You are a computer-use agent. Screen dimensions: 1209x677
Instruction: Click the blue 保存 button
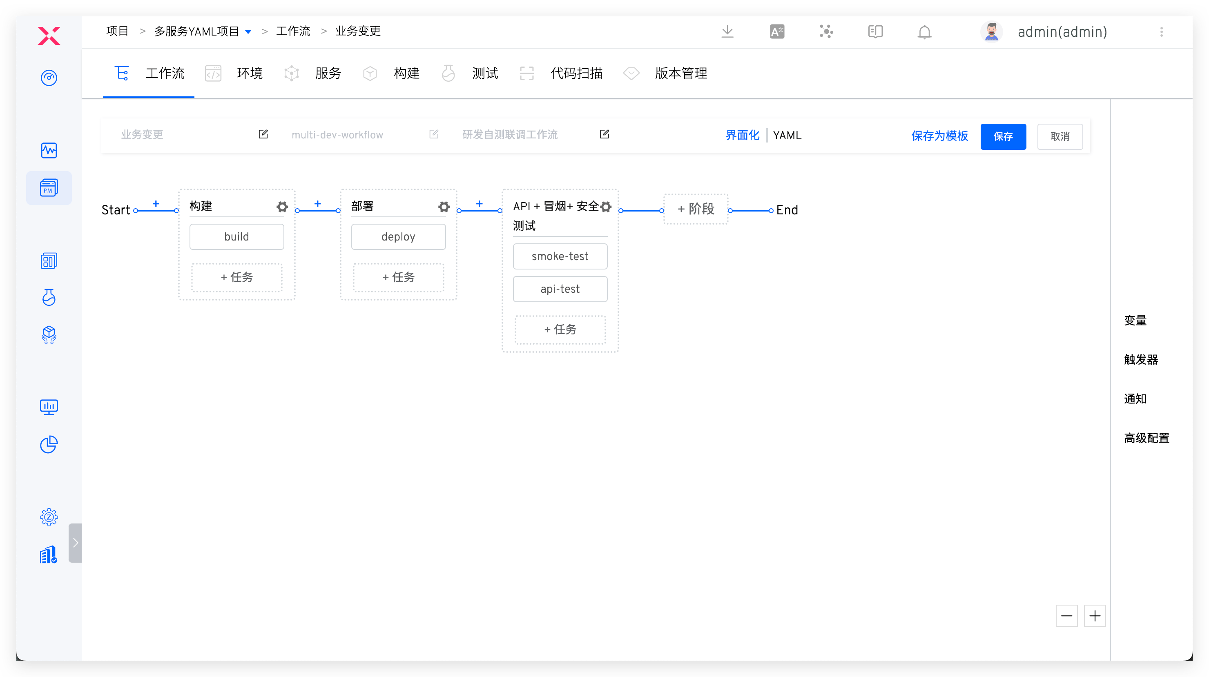pyautogui.click(x=1003, y=136)
